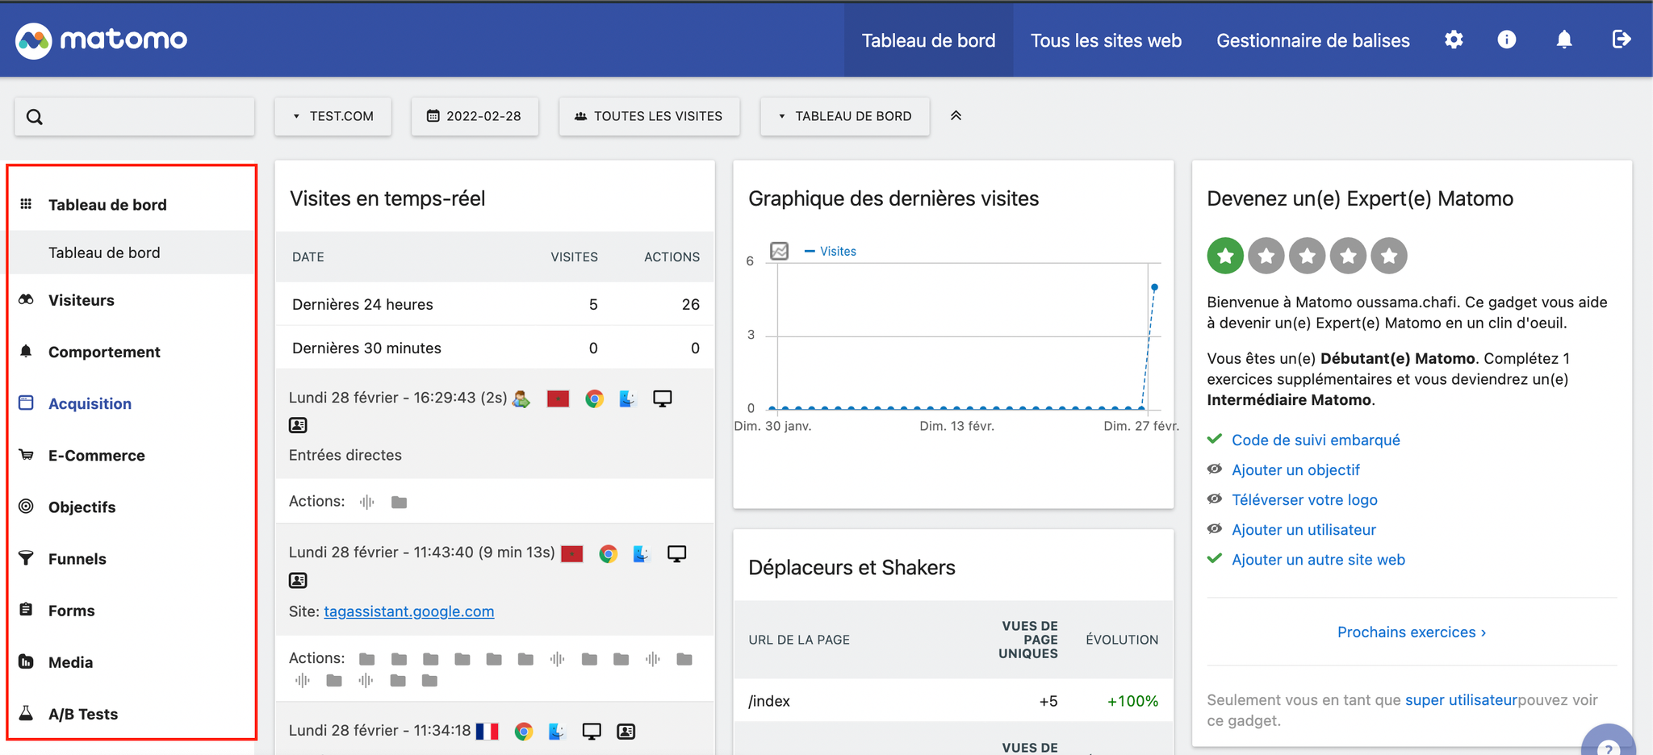
Task: Collapse the top controls with double chevron
Action: [x=956, y=115]
